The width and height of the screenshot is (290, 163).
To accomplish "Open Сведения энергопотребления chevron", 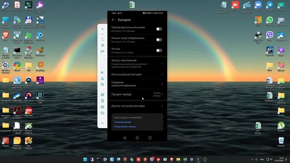I will 162,84.
